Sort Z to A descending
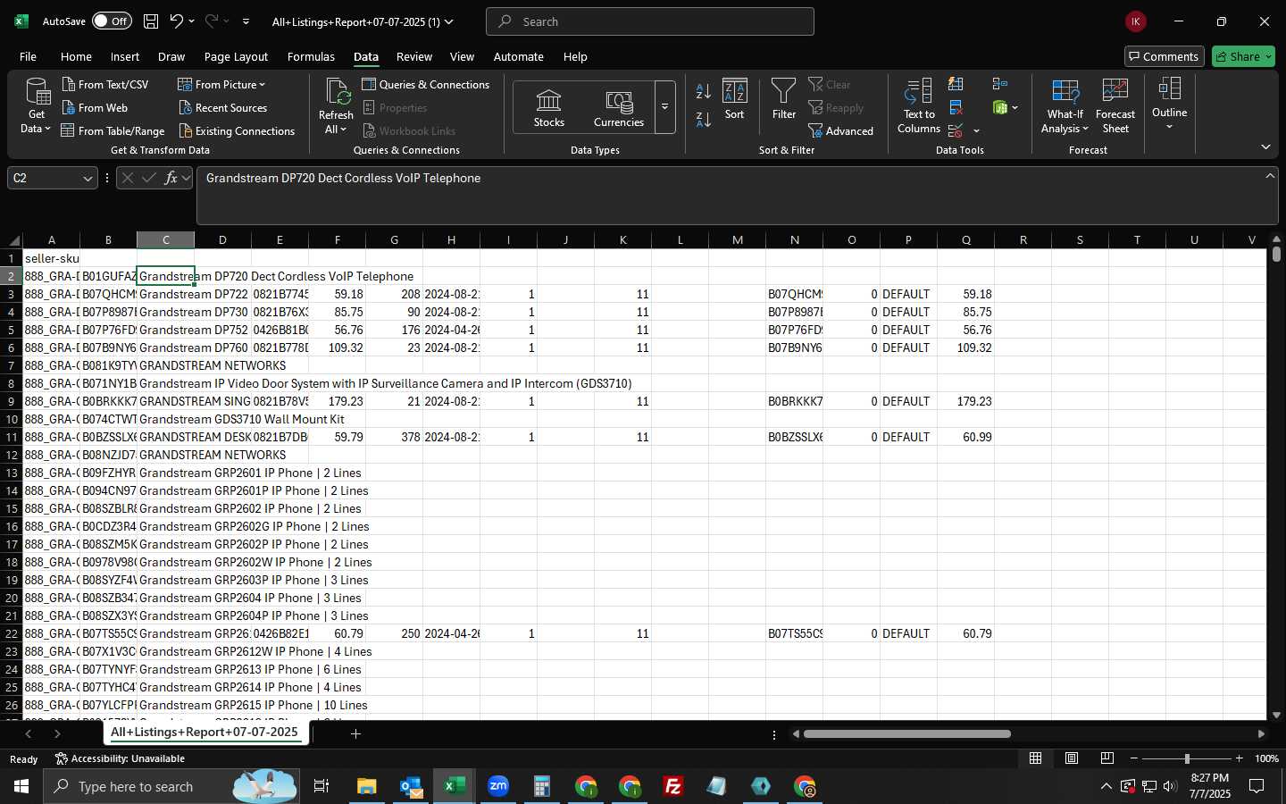Screen dimensions: 1286x804 click(703, 119)
